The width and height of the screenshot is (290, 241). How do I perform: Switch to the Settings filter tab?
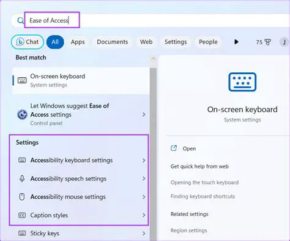click(176, 42)
